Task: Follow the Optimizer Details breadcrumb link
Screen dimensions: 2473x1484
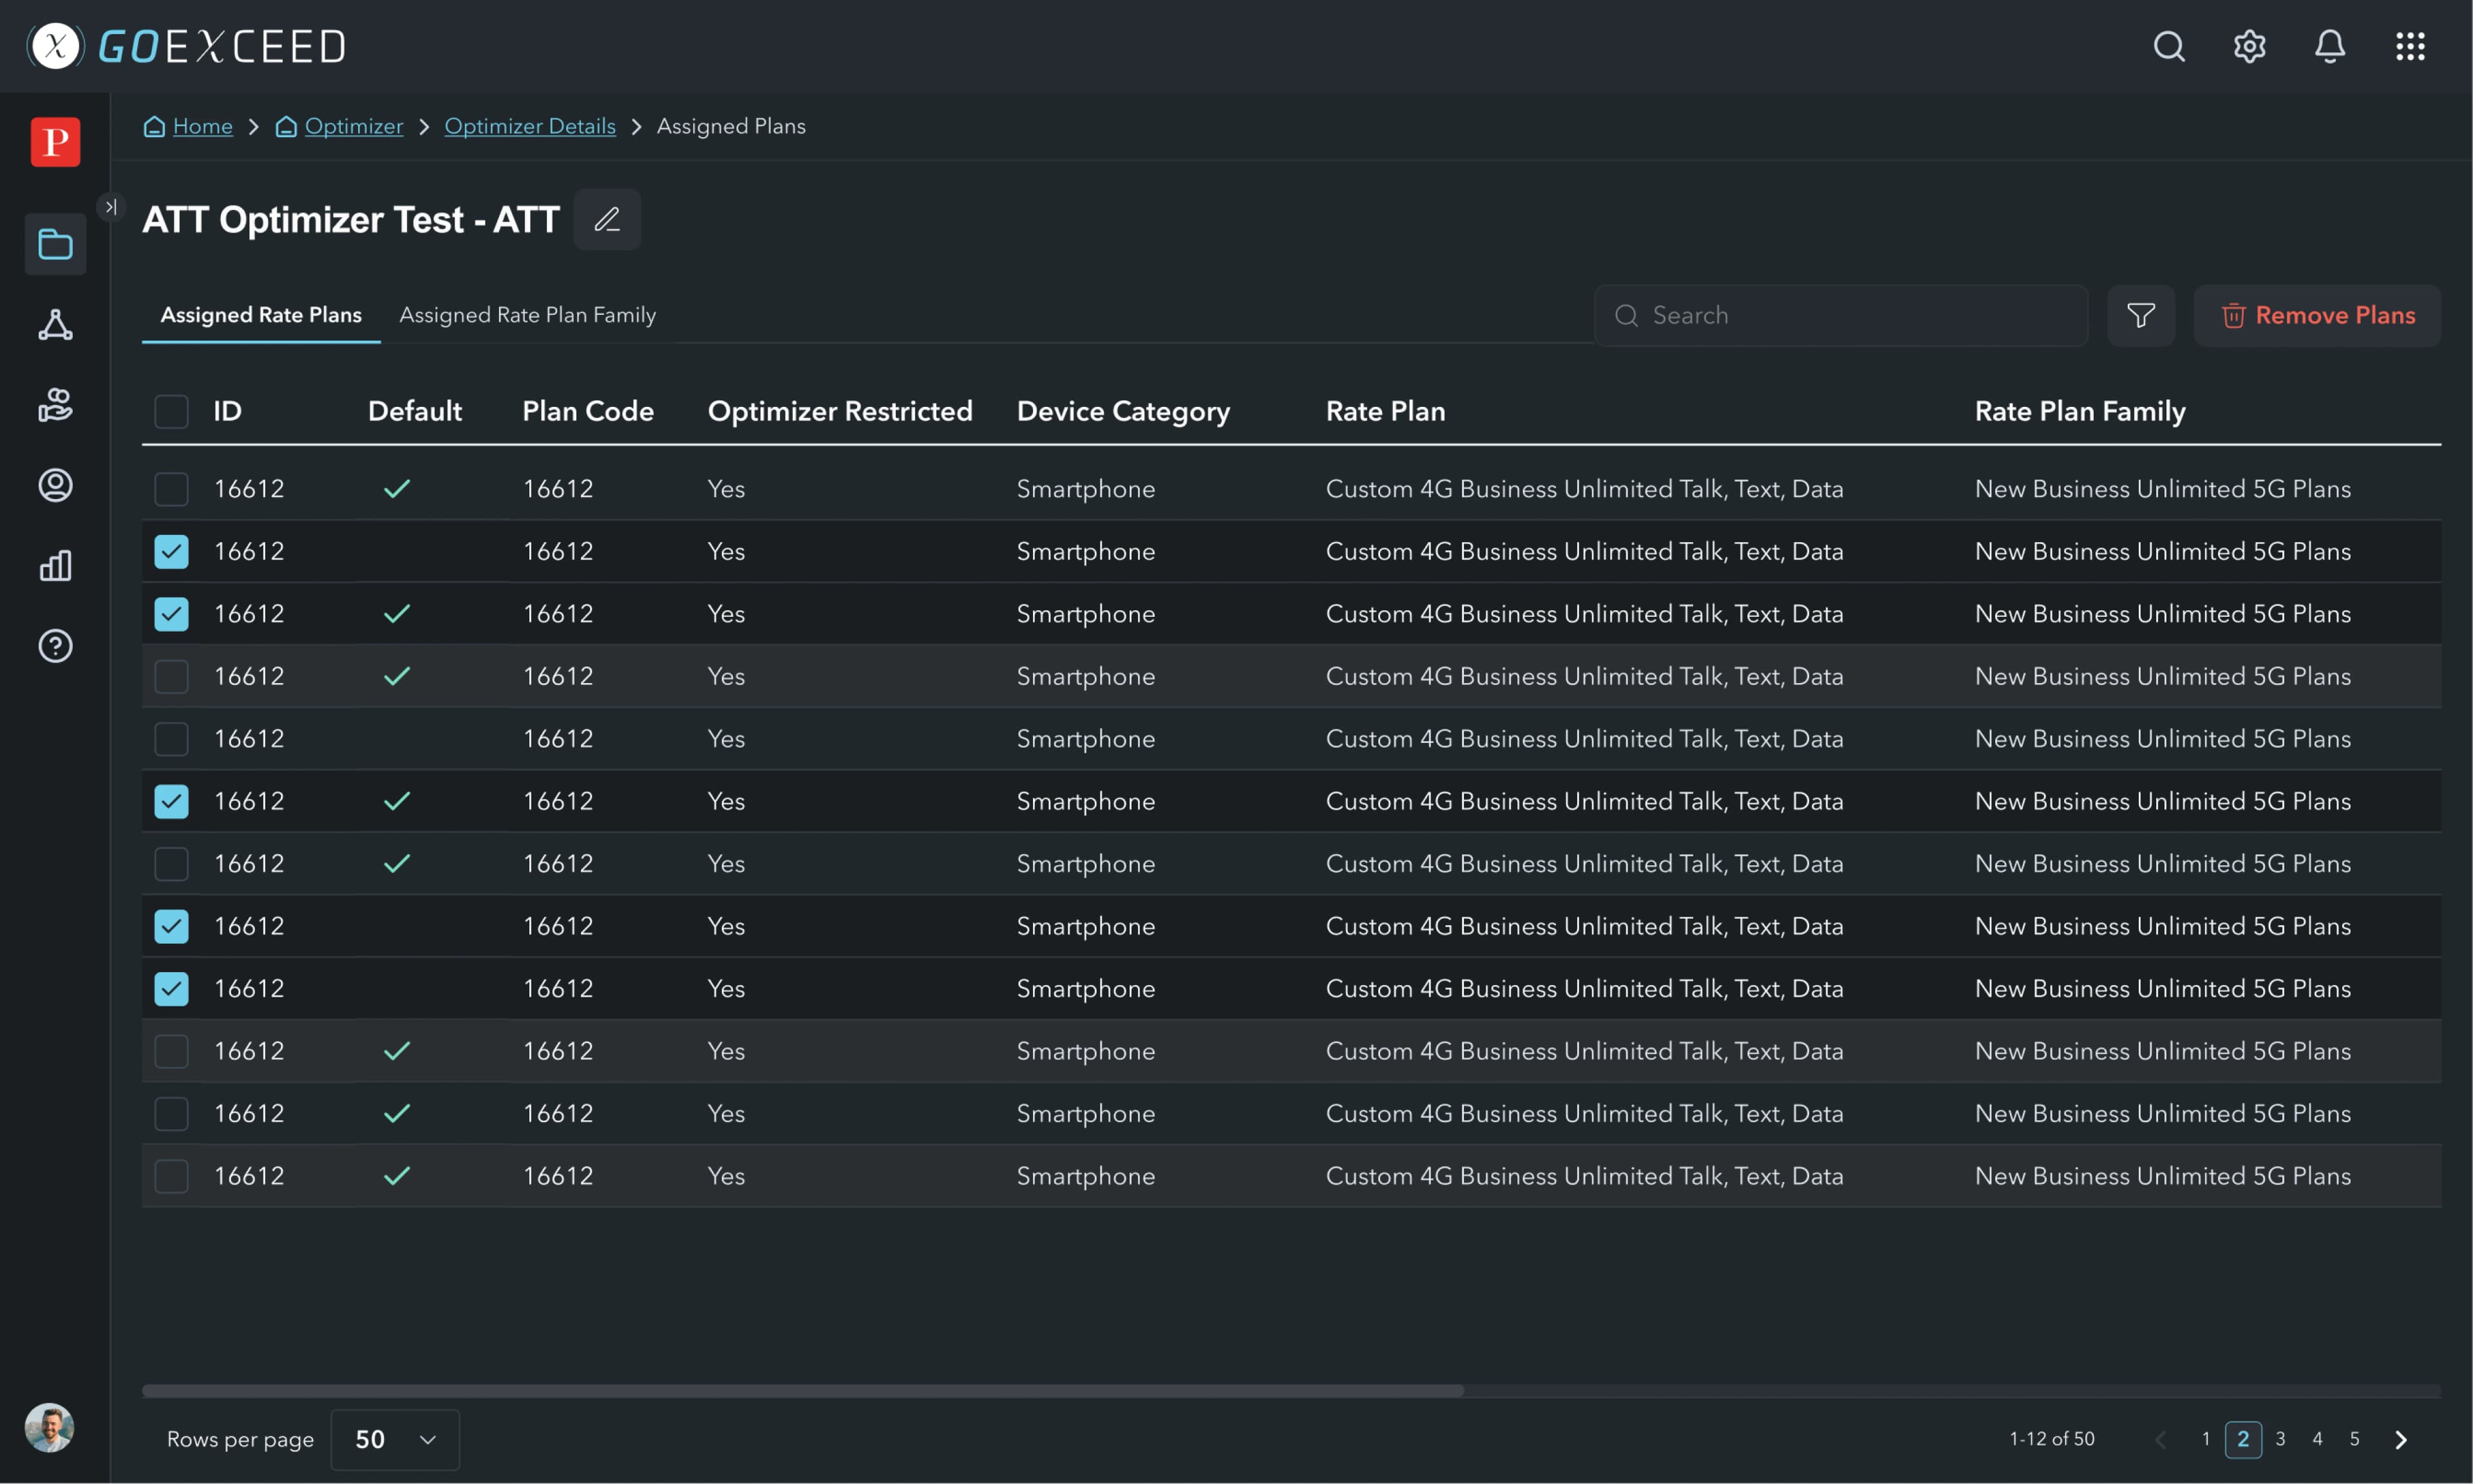Action: (530, 126)
